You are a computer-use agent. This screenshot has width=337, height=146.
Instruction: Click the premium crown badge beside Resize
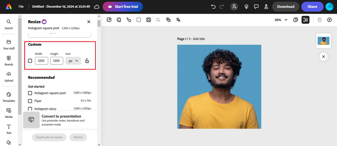(44, 22)
